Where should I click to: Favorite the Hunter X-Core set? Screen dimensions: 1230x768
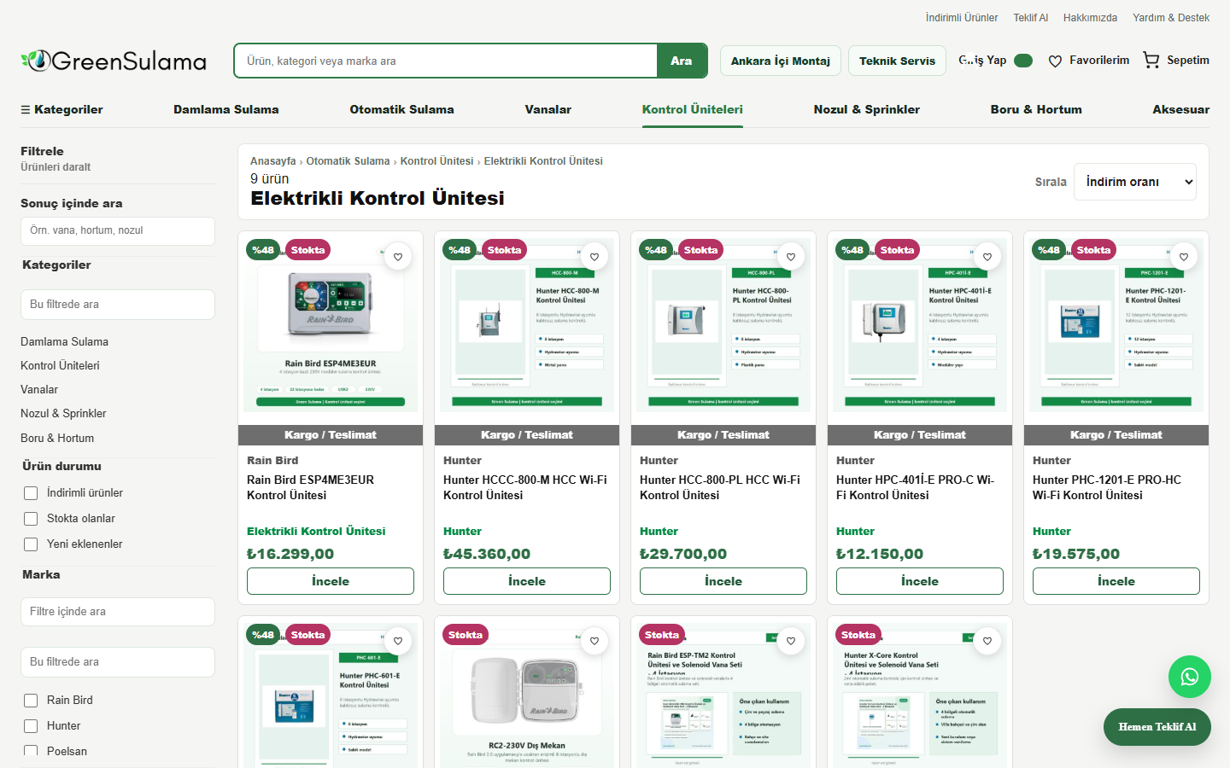987,642
